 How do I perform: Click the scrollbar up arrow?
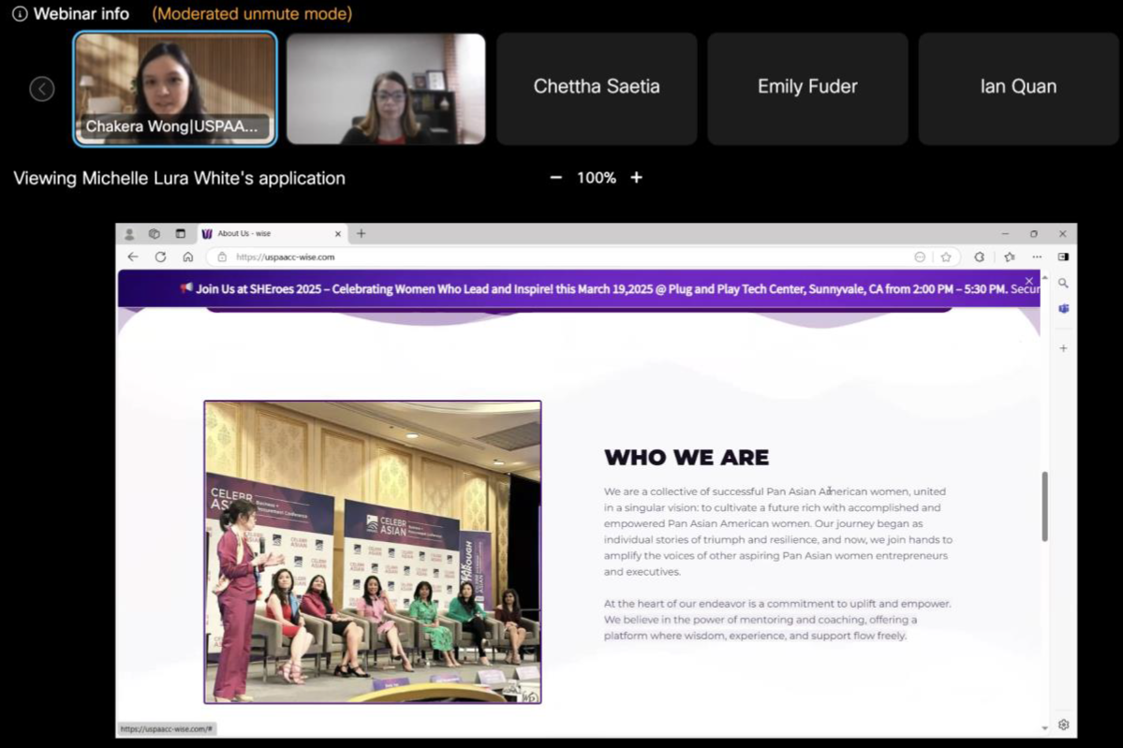[x=1045, y=277]
